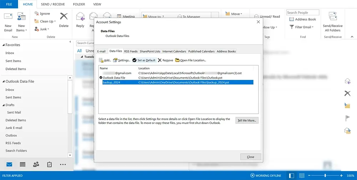Click Open File Location...

pyautogui.click(x=191, y=60)
